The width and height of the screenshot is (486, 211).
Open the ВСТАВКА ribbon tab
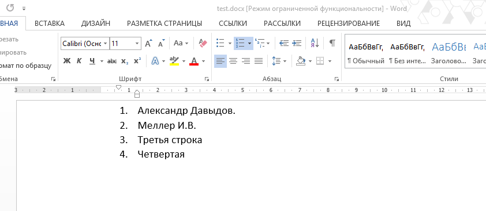click(x=50, y=24)
